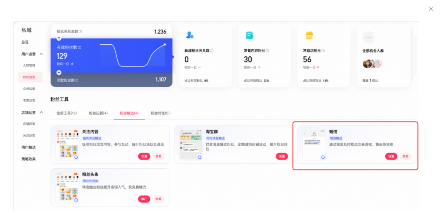Click magnifier icon on 淘宝群 thumbnail

pos(200,158)
